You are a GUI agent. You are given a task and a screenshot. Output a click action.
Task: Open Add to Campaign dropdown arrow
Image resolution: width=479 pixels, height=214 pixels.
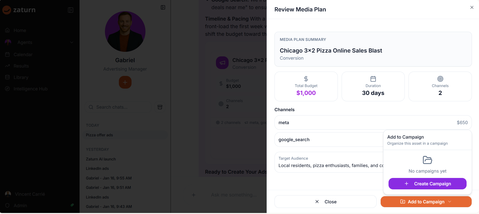coord(450,202)
